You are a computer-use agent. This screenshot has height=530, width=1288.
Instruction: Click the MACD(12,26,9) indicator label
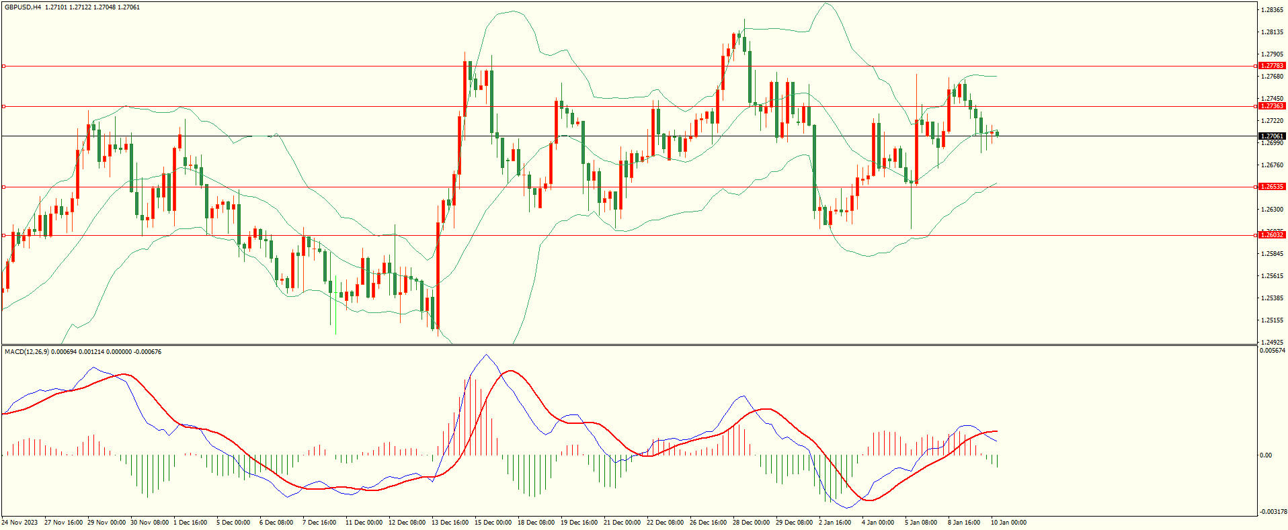(x=26, y=352)
